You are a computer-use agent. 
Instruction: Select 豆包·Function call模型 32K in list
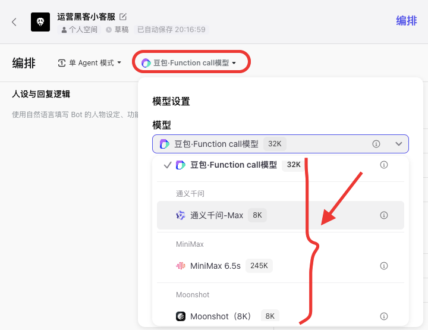281,165
